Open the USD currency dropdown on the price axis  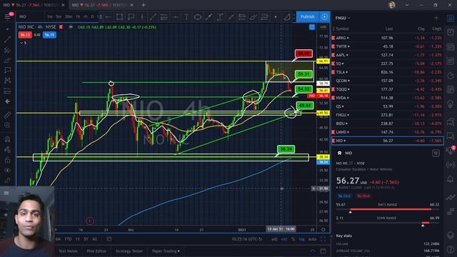323,27
